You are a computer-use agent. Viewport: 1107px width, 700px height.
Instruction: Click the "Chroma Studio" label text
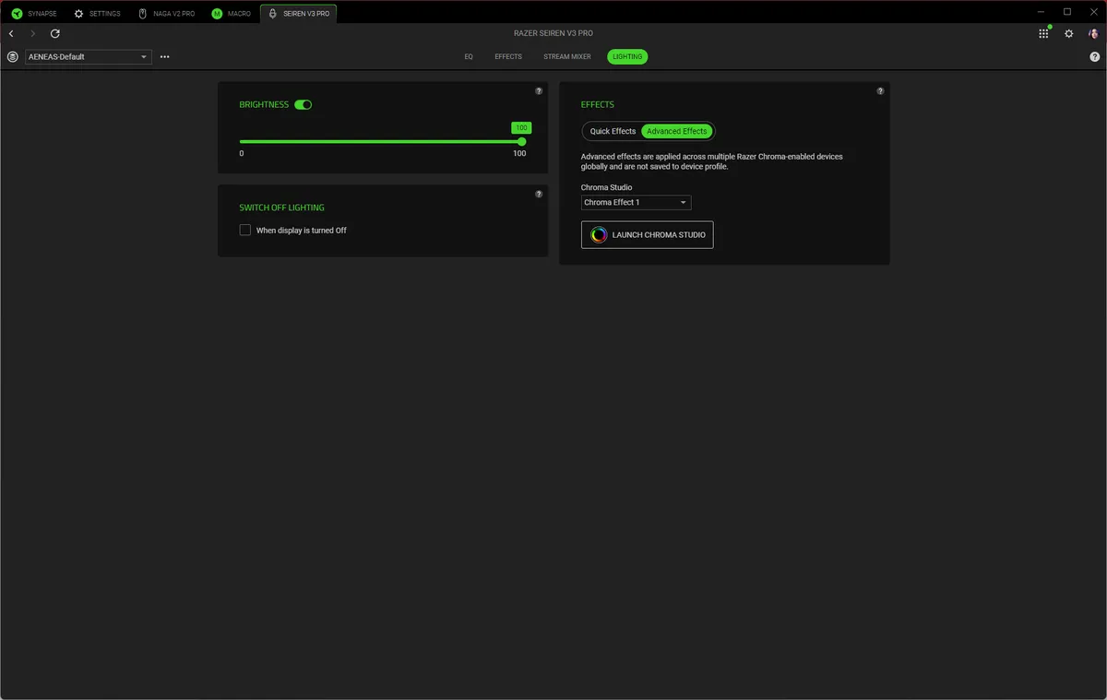coord(607,187)
